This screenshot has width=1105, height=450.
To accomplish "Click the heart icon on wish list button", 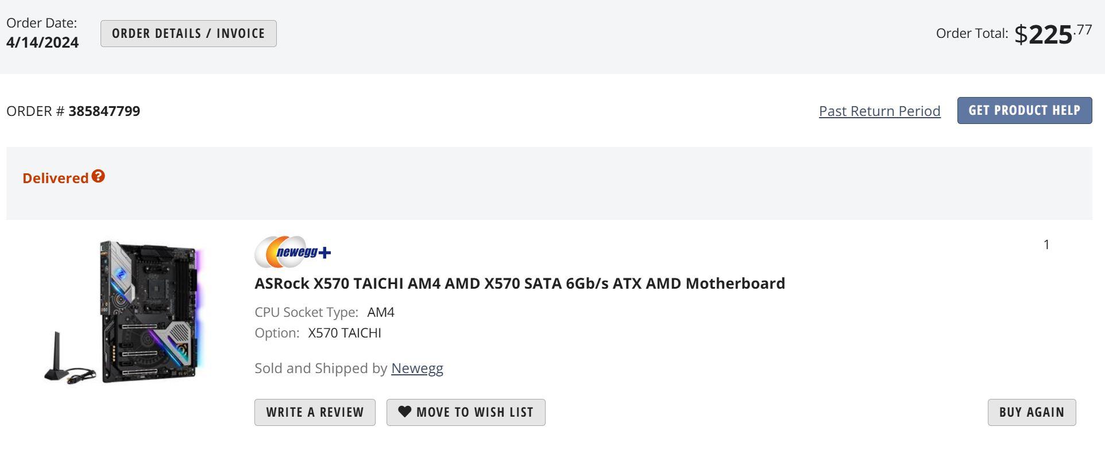I will pos(405,412).
